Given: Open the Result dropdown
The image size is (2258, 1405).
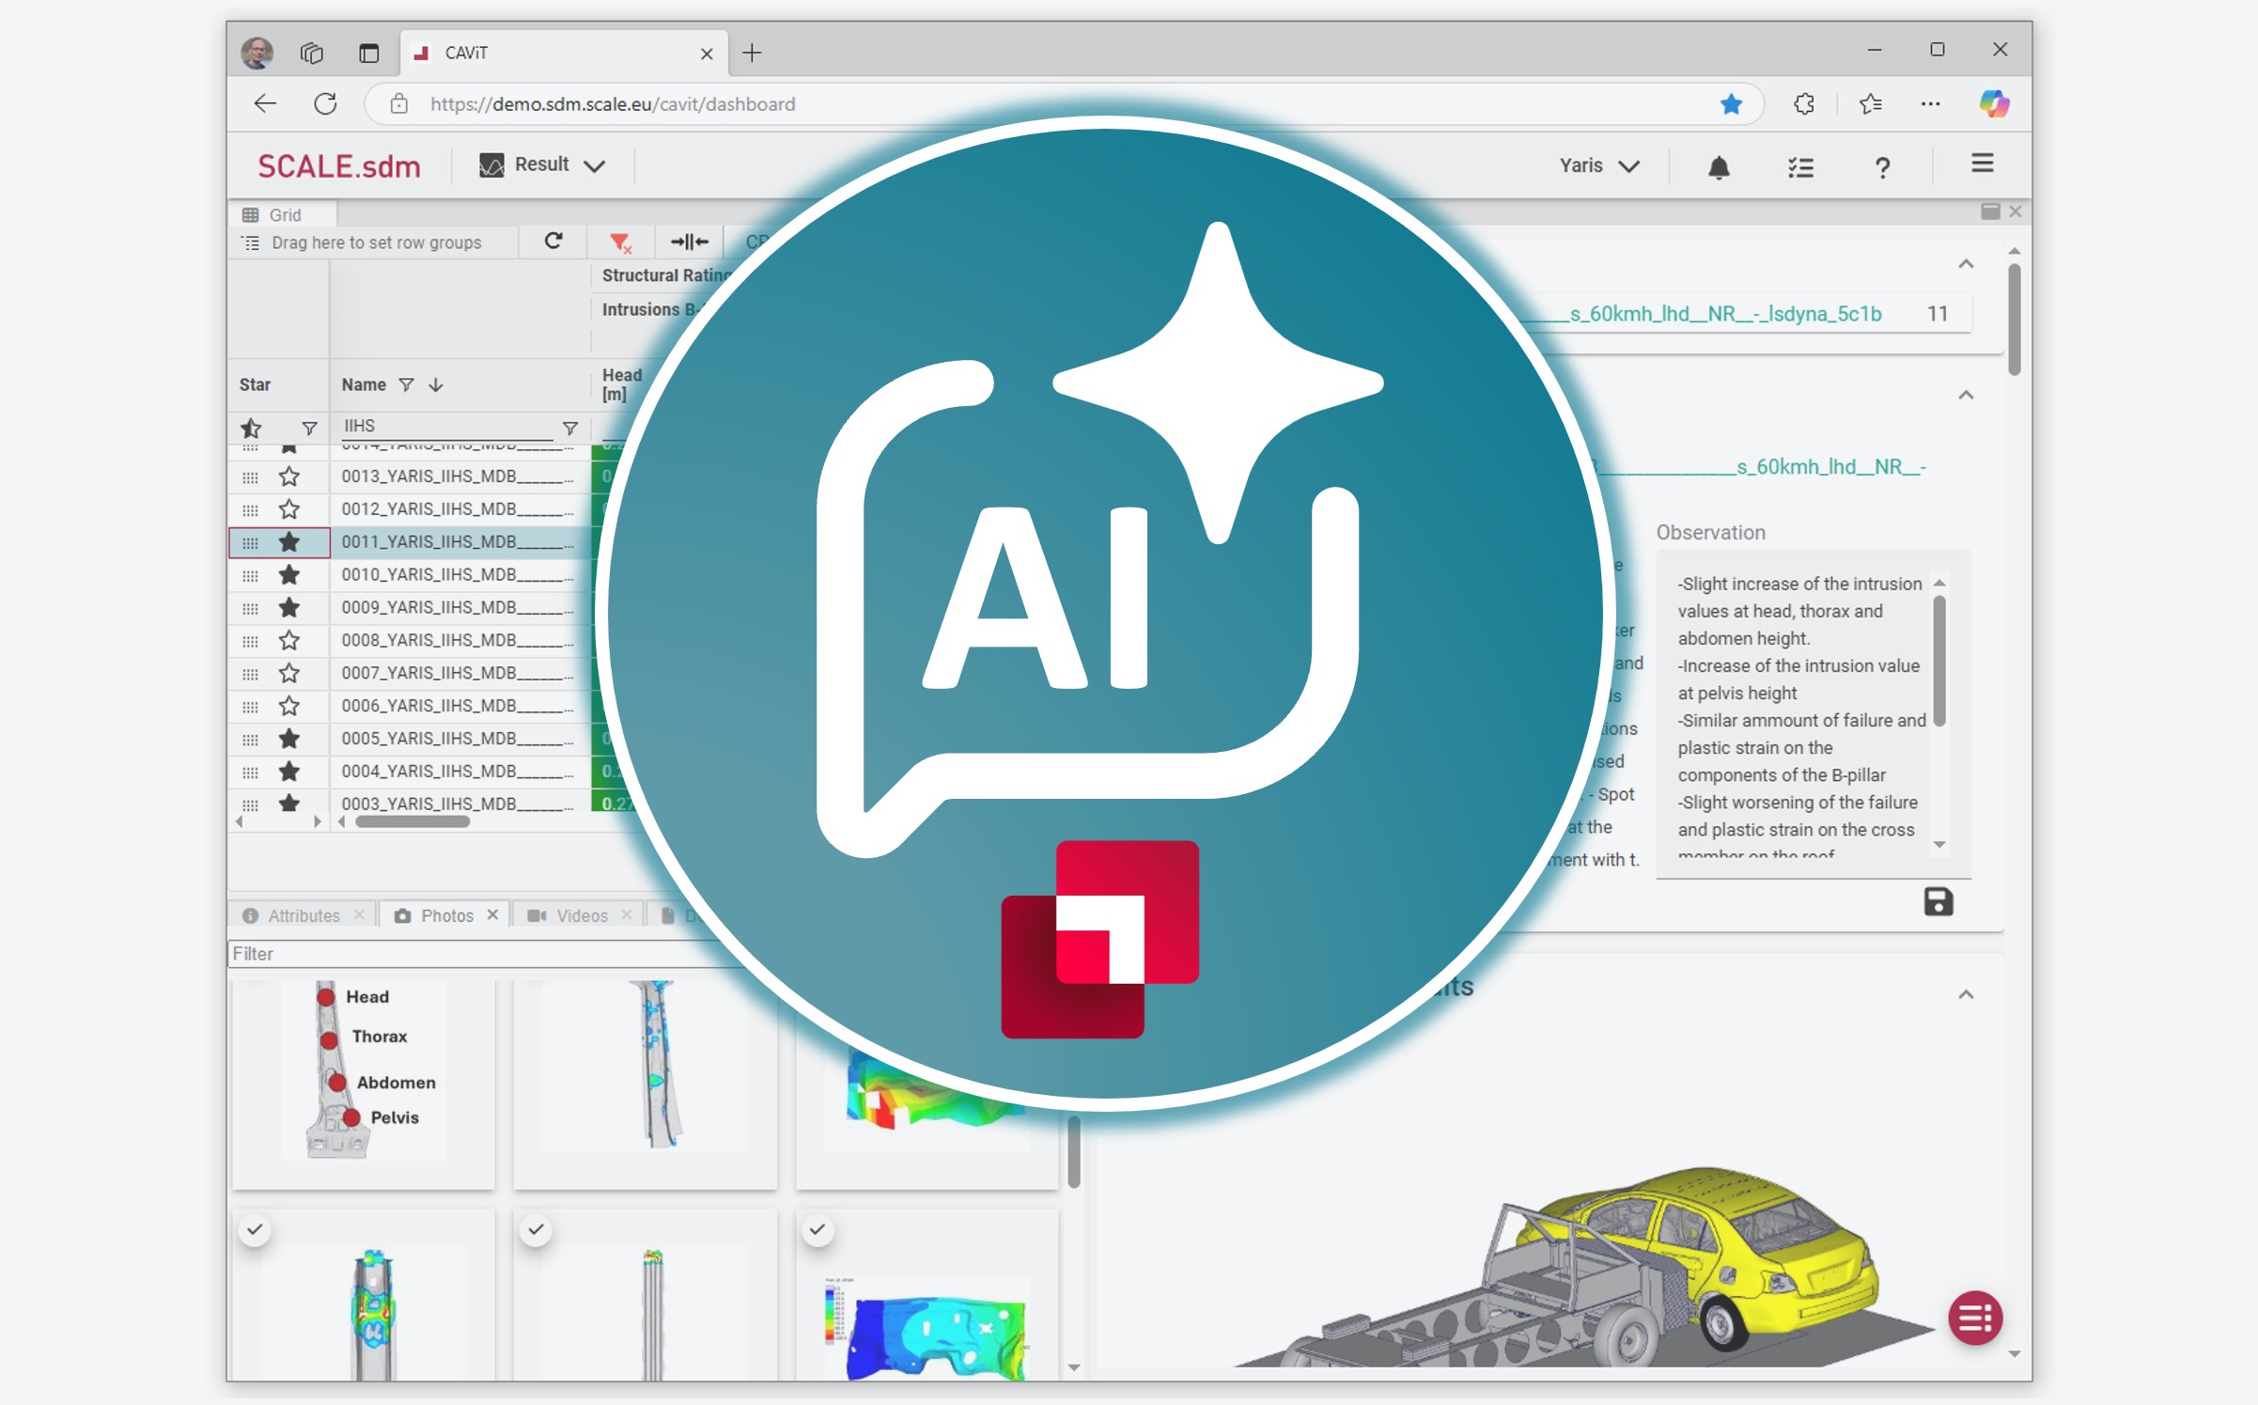Looking at the screenshot, I should pos(542,164).
